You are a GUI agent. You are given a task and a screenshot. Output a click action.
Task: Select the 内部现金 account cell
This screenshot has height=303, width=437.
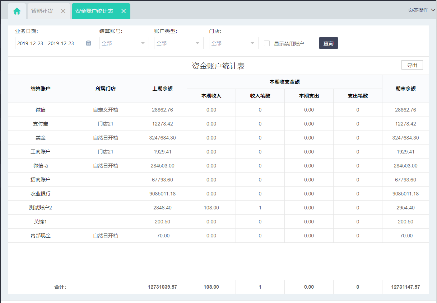41,236
